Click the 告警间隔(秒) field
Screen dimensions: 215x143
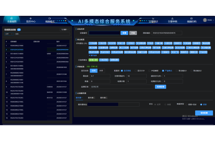136,76
